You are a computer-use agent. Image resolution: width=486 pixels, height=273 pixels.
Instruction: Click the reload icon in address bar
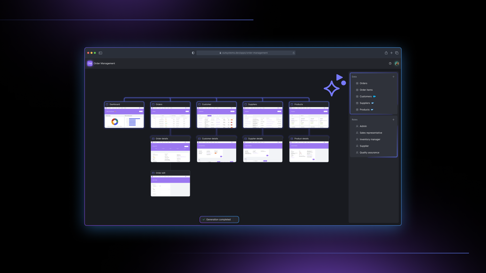(294, 53)
